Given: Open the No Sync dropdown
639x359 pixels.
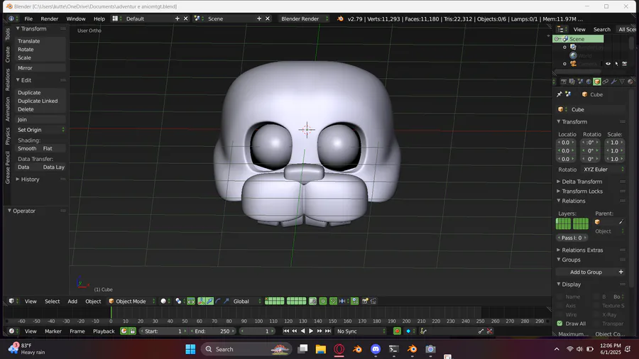Looking at the screenshot, I should (x=361, y=331).
